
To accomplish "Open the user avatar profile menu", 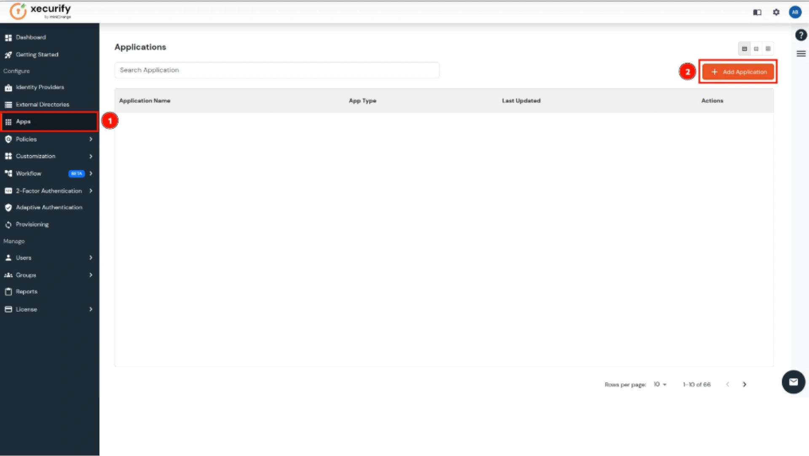I will [795, 12].
